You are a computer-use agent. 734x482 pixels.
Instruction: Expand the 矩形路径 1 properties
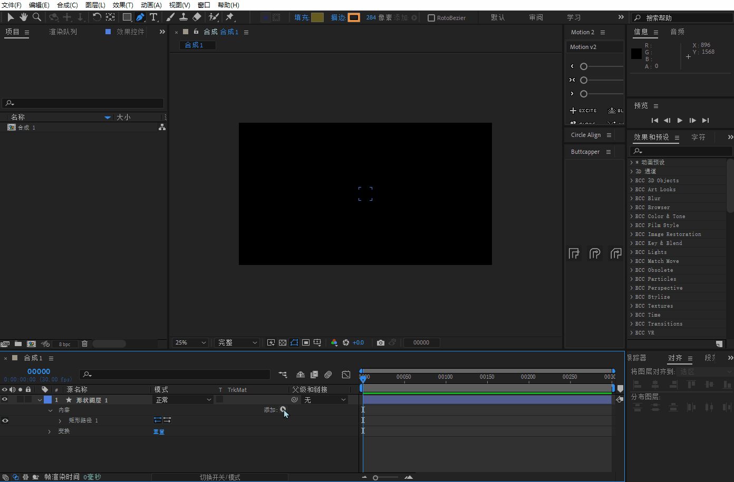pyautogui.click(x=60, y=420)
